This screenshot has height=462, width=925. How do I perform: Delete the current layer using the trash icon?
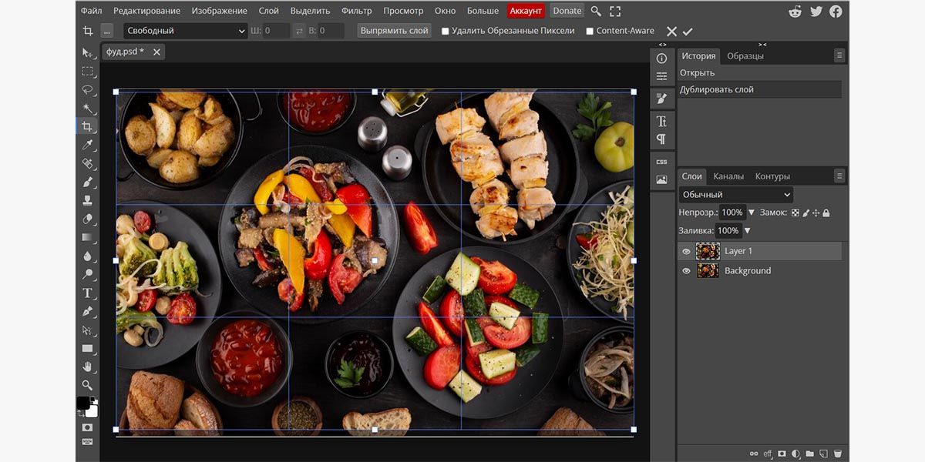pyautogui.click(x=839, y=454)
